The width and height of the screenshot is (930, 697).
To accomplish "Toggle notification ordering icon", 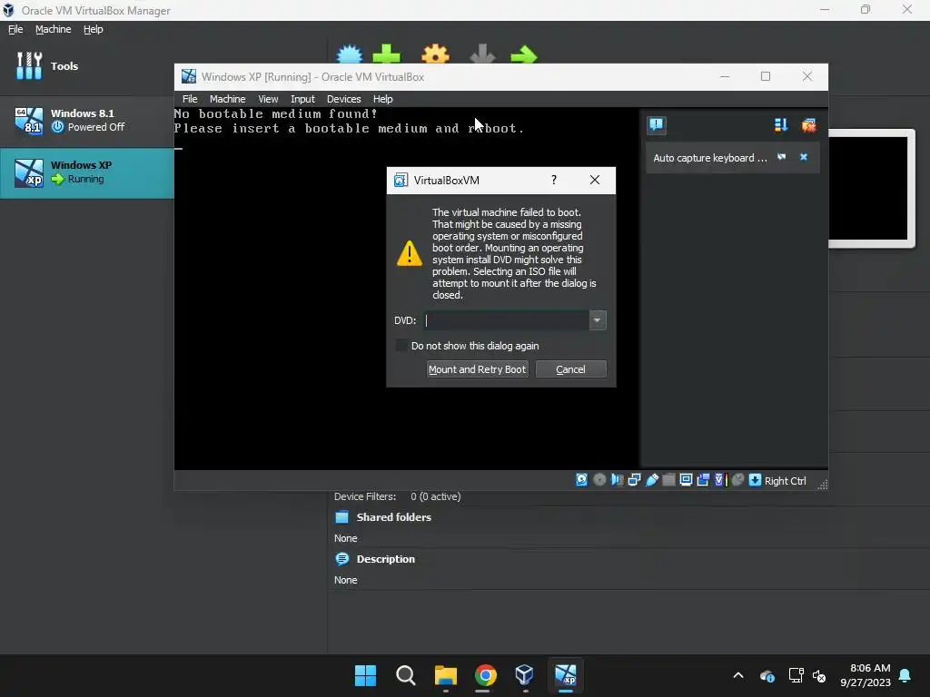I will (x=780, y=124).
